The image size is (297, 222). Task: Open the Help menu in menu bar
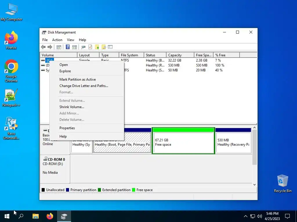point(82,40)
